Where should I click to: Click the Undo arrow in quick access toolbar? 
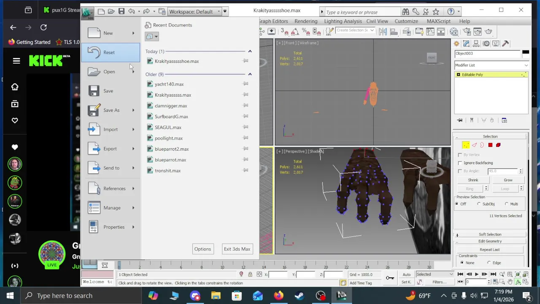(x=131, y=11)
